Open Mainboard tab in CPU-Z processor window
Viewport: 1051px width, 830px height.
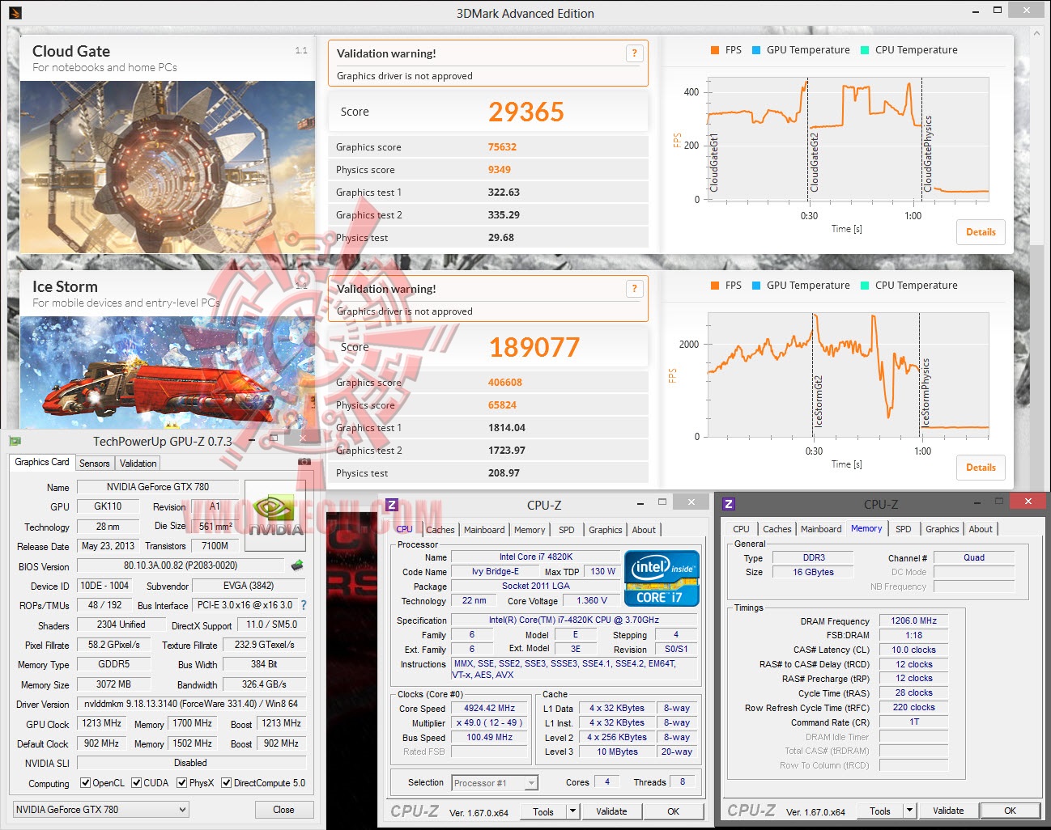pyautogui.click(x=484, y=530)
